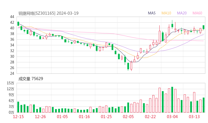Select the last green volume bar on the right

(204, 105)
